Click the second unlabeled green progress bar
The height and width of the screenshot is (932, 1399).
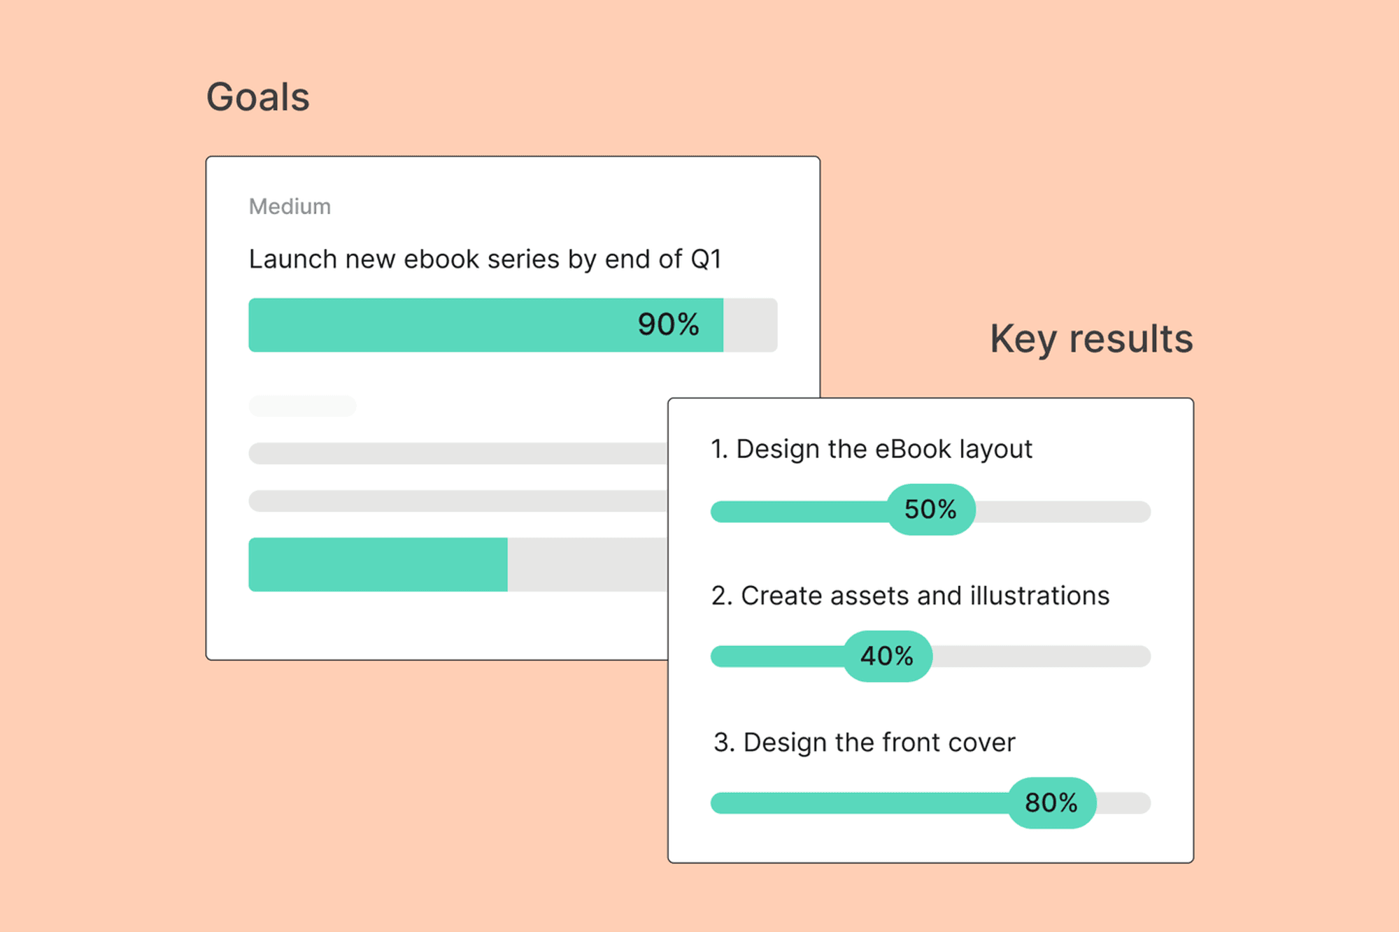pos(378,564)
